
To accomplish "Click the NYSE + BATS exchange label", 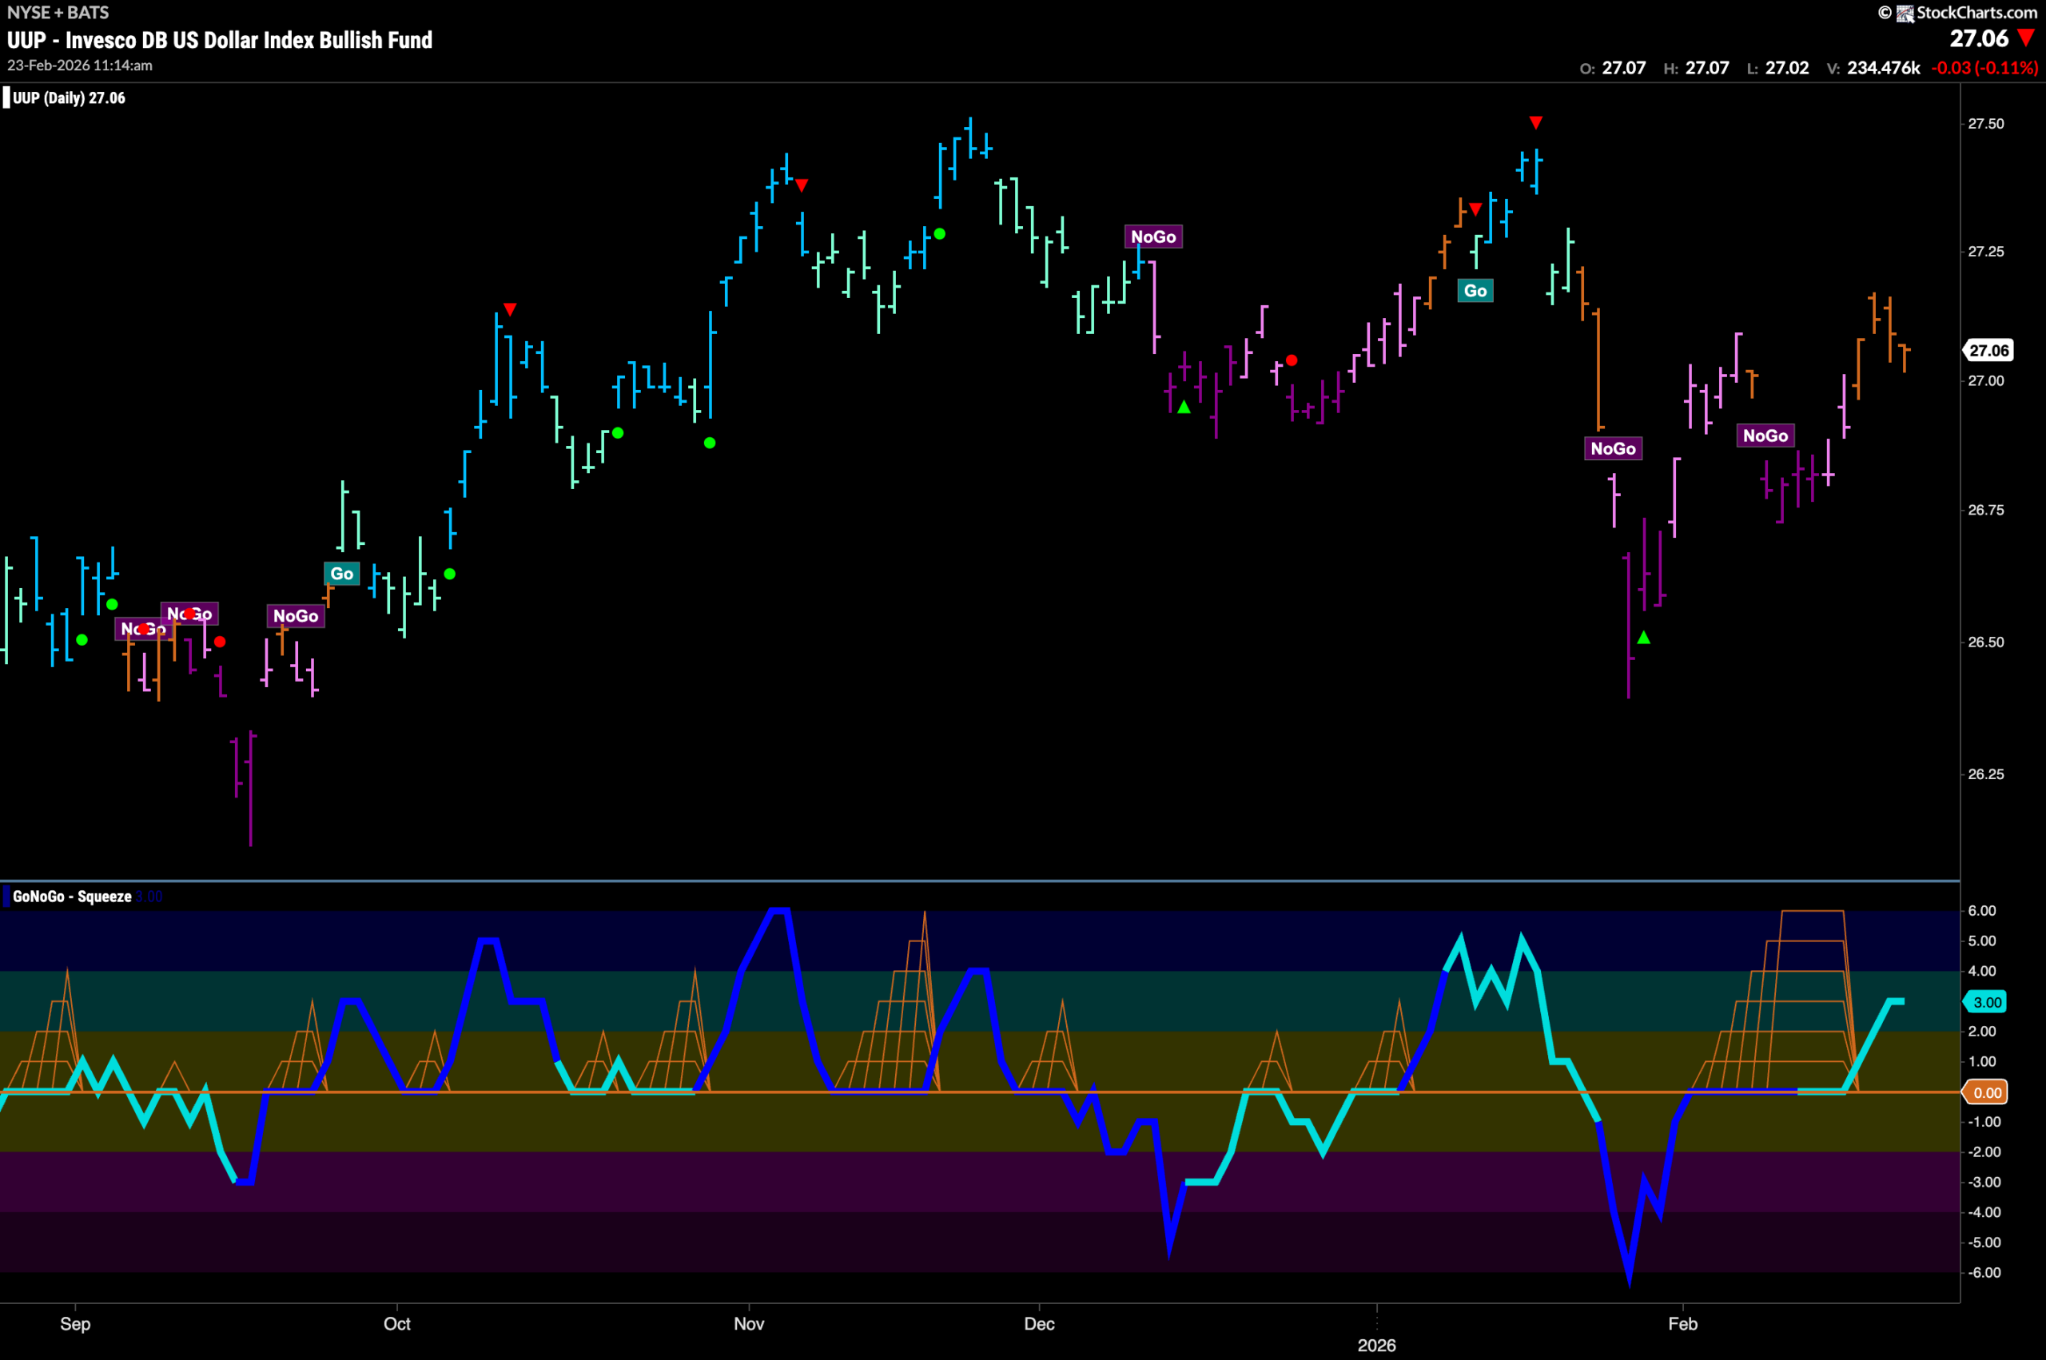I will [58, 12].
